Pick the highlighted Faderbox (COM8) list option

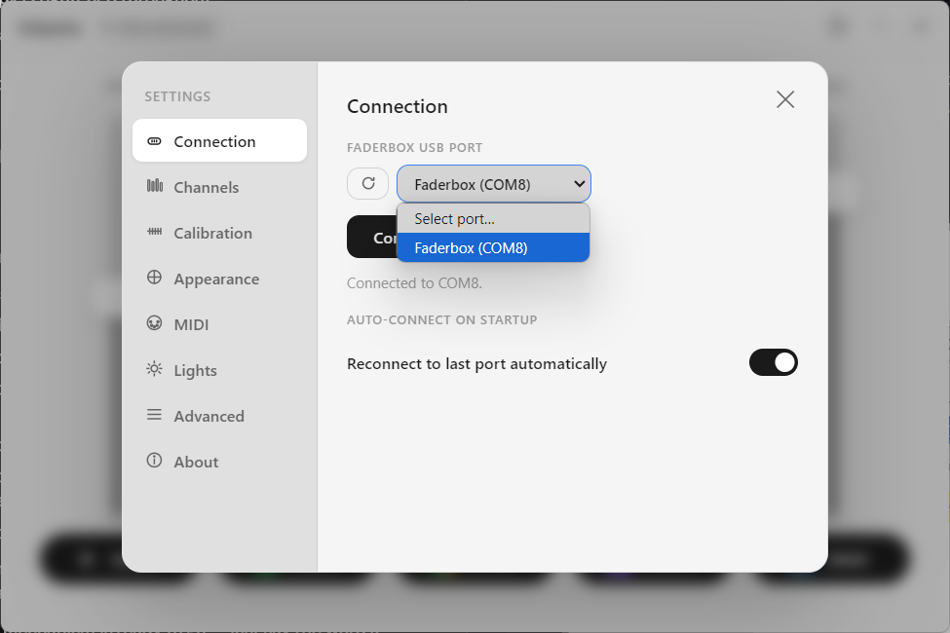tap(493, 247)
